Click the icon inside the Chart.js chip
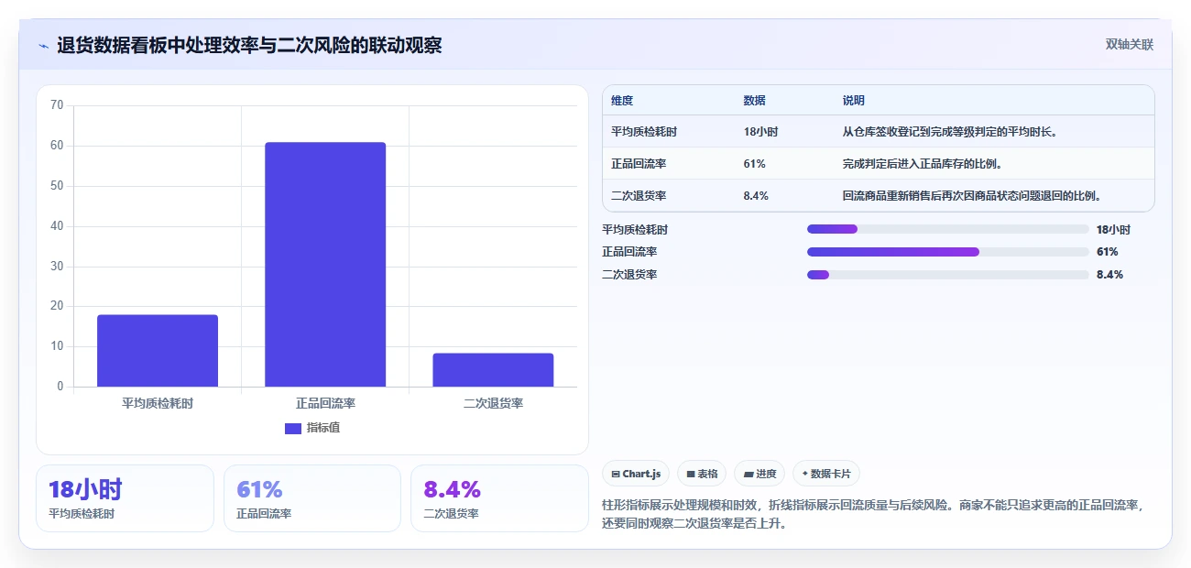Viewport: 1191px width, 568px height. click(x=616, y=475)
